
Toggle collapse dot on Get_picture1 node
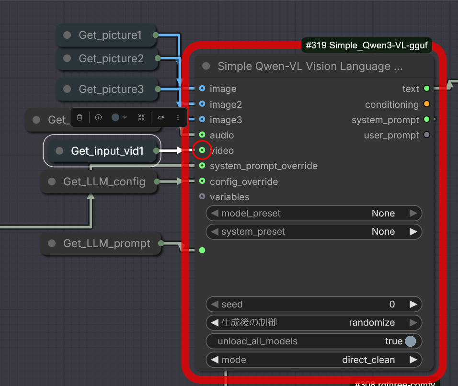point(67,35)
